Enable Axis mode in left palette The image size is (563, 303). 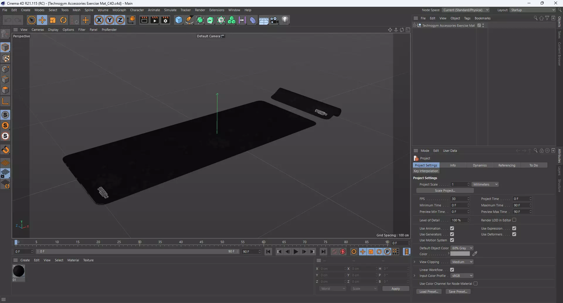[6, 102]
